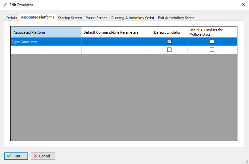Select the Associated Platforms tab
The width and height of the screenshot is (249, 164).
[x=38, y=17]
